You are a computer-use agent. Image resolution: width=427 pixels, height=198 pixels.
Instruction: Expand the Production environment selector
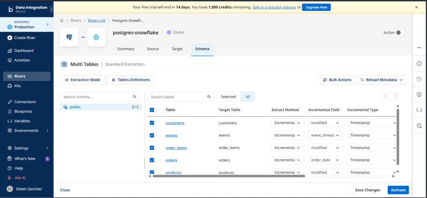pos(47,25)
